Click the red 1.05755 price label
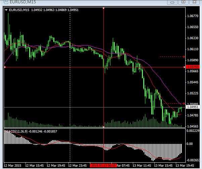The height and width of the screenshot is (169, 202). click(x=191, y=67)
